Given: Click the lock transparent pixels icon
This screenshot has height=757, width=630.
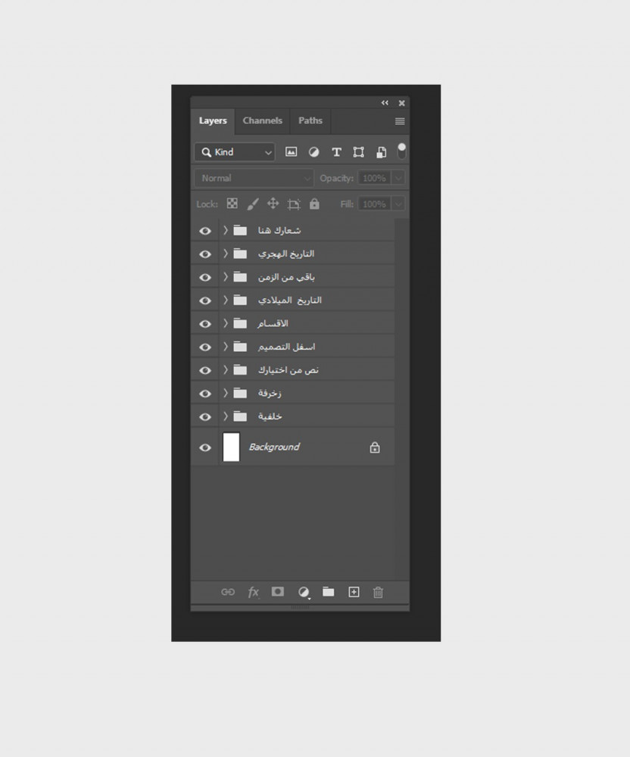Looking at the screenshot, I should point(232,204).
